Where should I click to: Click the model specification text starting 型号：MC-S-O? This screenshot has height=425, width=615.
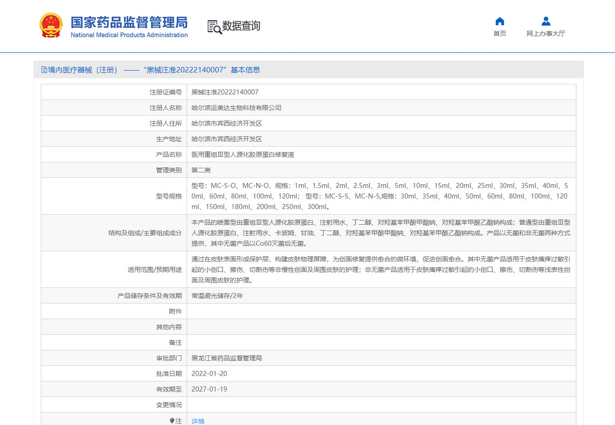tap(380, 196)
